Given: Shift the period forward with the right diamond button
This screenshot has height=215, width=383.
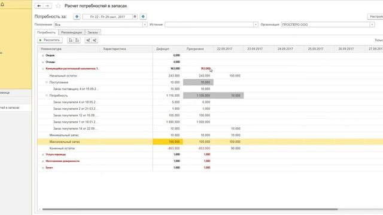Looking at the screenshot, I should click(143, 17).
